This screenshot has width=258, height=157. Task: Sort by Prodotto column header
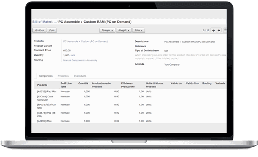point(42,85)
